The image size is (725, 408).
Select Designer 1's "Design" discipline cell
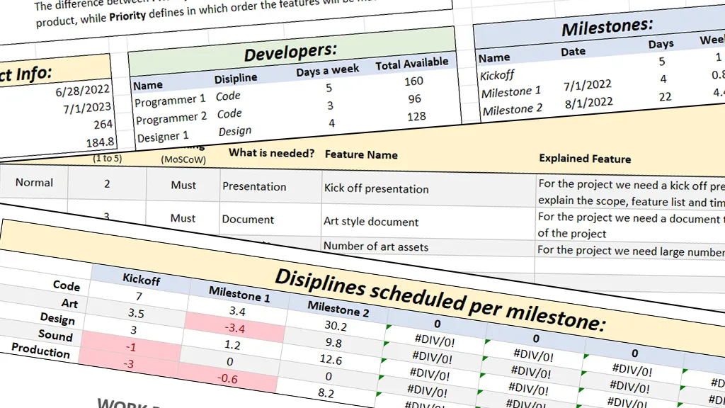click(x=235, y=131)
